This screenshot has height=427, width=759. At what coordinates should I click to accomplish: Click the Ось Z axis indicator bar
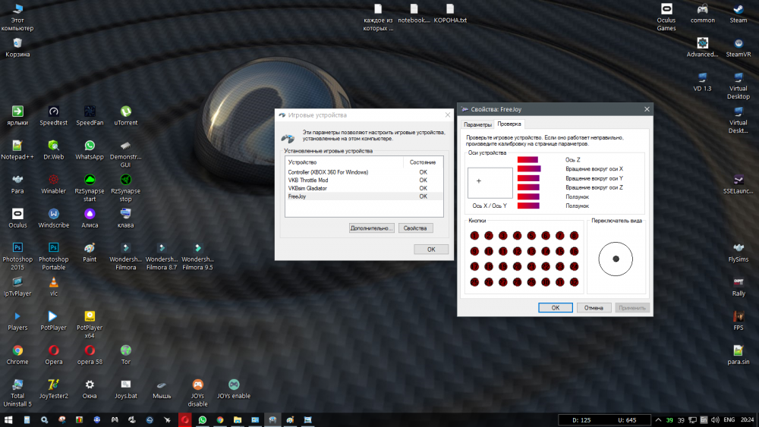tap(528, 159)
